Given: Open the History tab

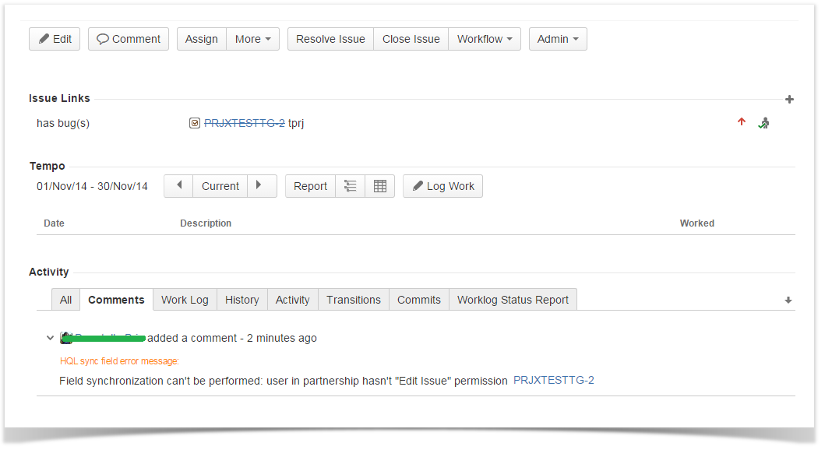Looking at the screenshot, I should (242, 300).
